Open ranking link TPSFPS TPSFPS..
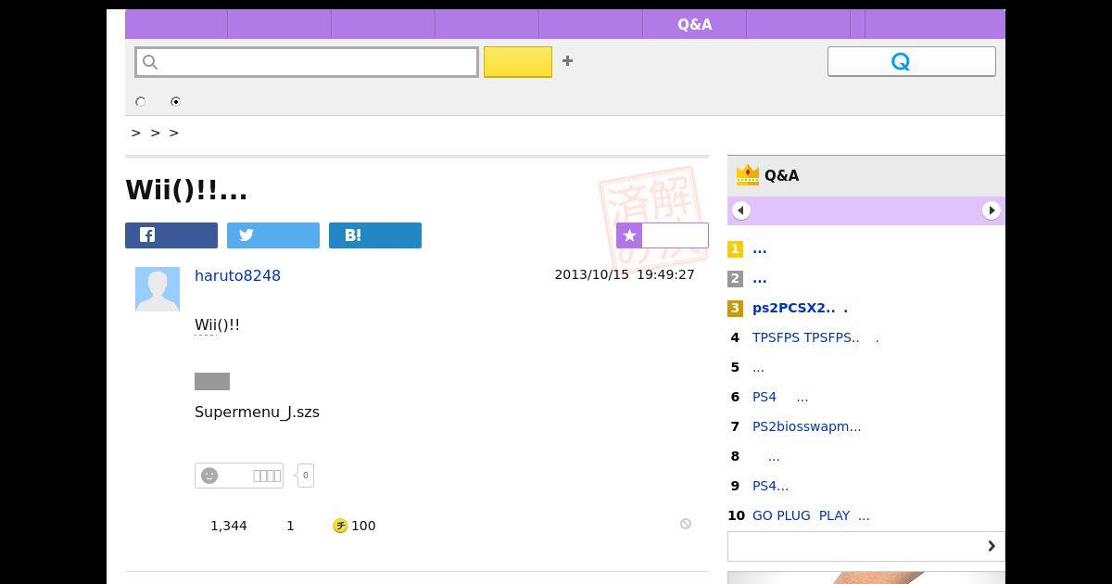1112x584 pixels. (815, 337)
